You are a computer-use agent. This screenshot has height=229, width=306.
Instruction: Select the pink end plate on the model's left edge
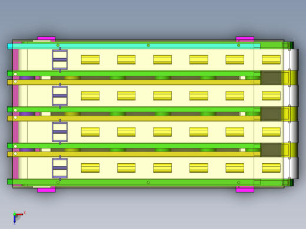point(16,113)
